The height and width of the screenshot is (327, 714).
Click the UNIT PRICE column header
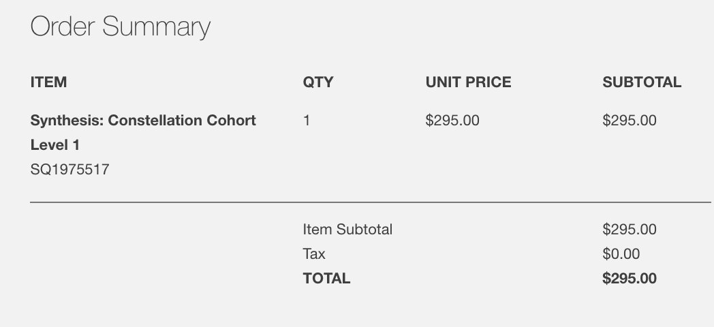468,82
